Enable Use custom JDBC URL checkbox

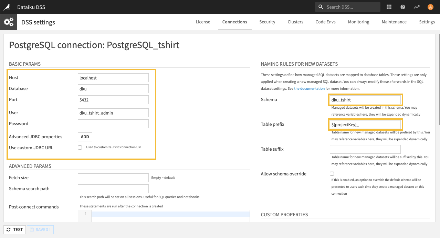click(80, 148)
